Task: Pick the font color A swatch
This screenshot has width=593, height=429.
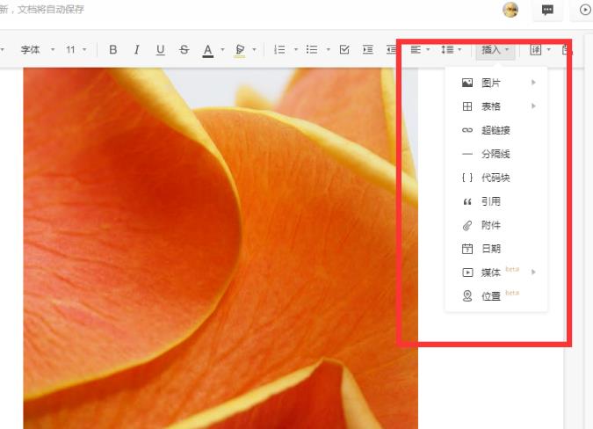Action: (208, 50)
